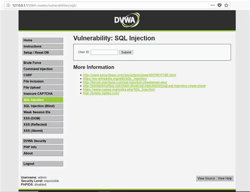Focus the User ID input field
The height and width of the screenshot is (192, 250).
pos(104,52)
